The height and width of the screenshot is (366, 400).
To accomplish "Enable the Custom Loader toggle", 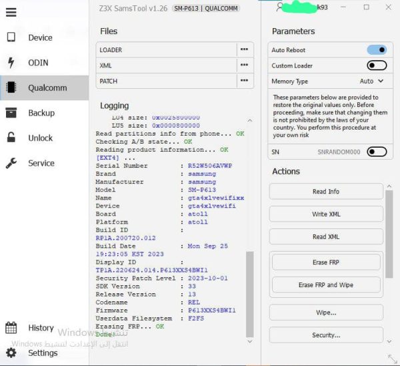I will tap(377, 65).
